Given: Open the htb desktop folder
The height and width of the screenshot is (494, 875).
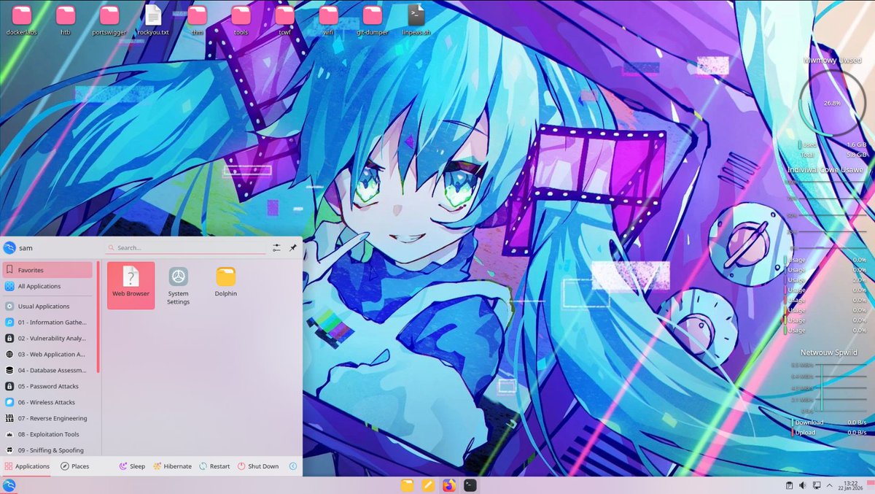Looking at the screenshot, I should click(x=66, y=20).
